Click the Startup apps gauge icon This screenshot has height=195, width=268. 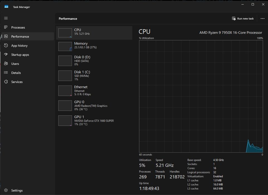pos(6,55)
